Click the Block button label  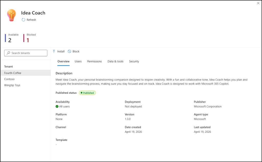point(76,51)
